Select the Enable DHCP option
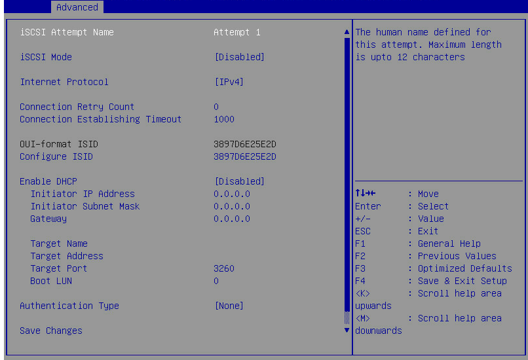The width and height of the screenshot is (528, 360). 48,182
